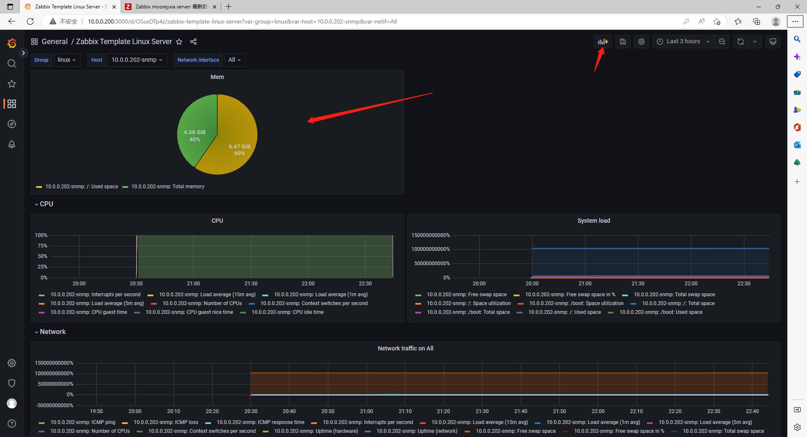This screenshot has width=807, height=437.
Task: Toggle the Total memory legend in Mem panel
Action: 168,187
